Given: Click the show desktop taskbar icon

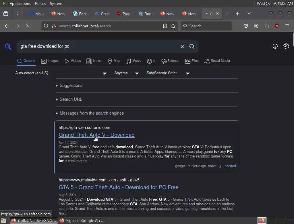Looking at the screenshot, I should 3,221.
